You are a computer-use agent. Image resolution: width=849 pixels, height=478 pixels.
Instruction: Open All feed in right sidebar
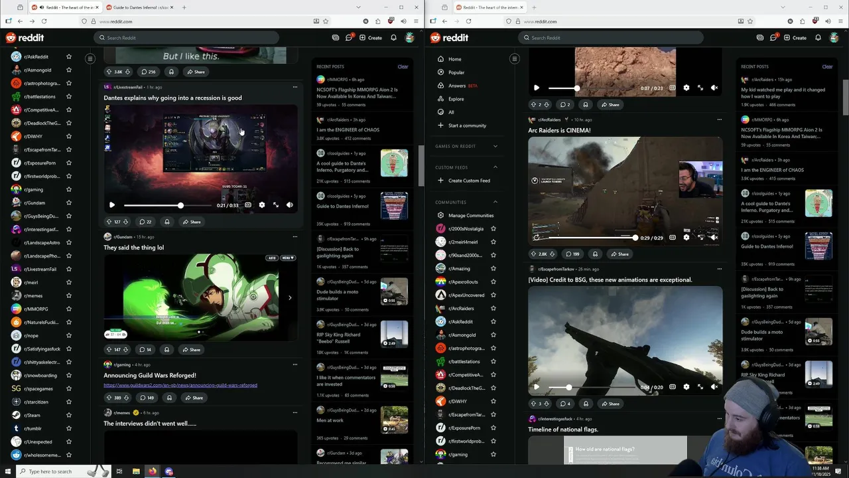[451, 112]
